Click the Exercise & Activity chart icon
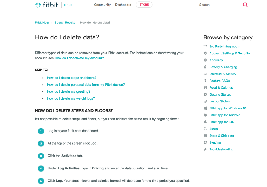 coord(205,74)
